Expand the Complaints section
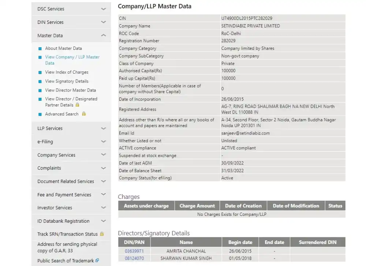This screenshot has width=366, height=266. coord(103,168)
